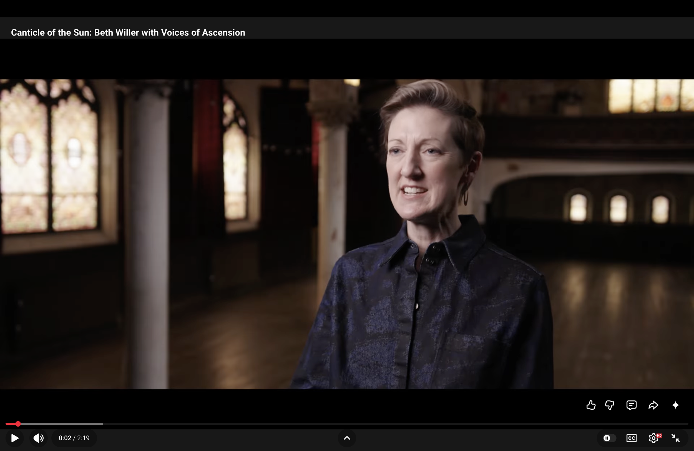Turn on closed captions (CC)

click(631, 438)
